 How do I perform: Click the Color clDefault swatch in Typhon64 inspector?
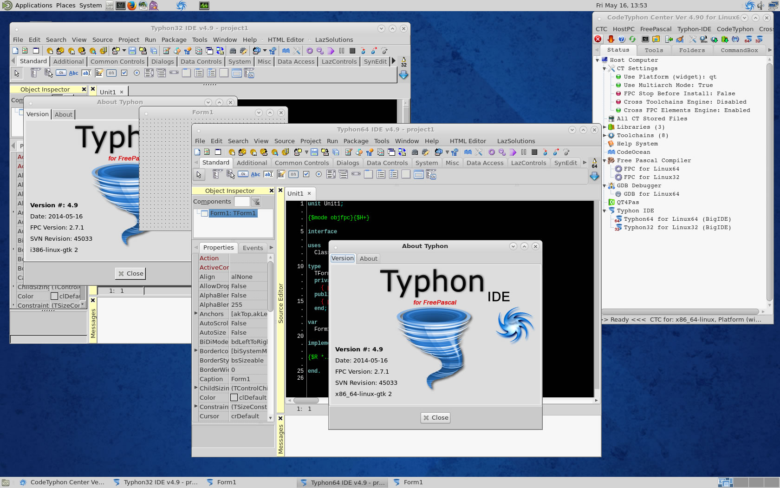click(234, 398)
